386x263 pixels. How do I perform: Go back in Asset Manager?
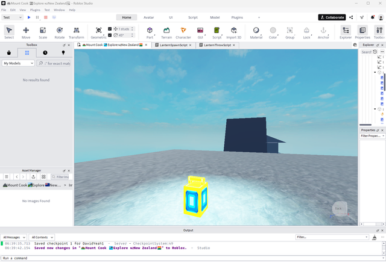(17, 177)
